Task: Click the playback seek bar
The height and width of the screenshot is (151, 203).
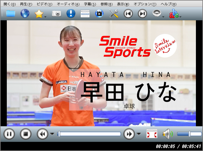Action: coord(89,134)
